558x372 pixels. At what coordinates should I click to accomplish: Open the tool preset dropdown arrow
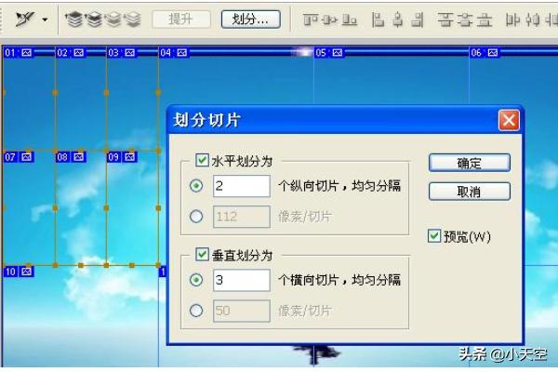click(45, 19)
